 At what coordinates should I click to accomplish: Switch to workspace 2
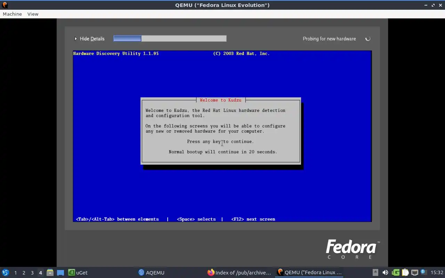pos(24,273)
